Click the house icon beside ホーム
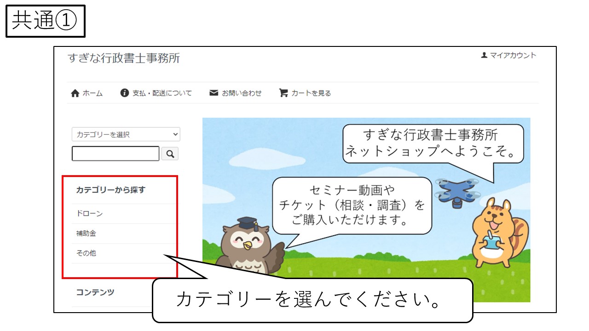Screen dimensions: 589x331 (75, 93)
